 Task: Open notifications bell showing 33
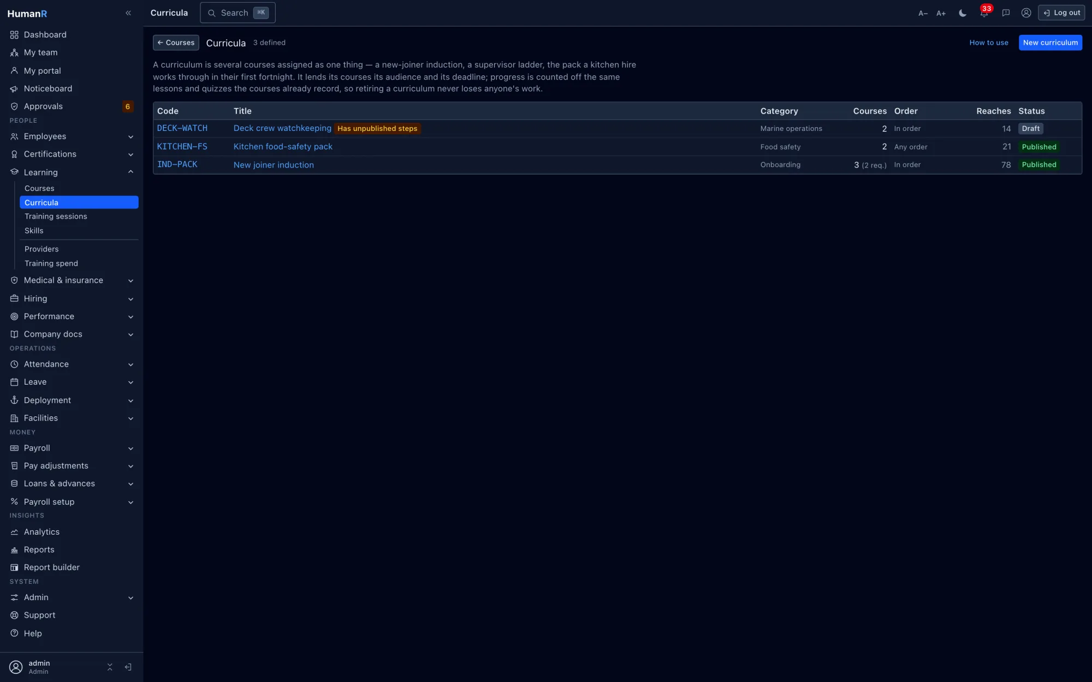coord(984,13)
